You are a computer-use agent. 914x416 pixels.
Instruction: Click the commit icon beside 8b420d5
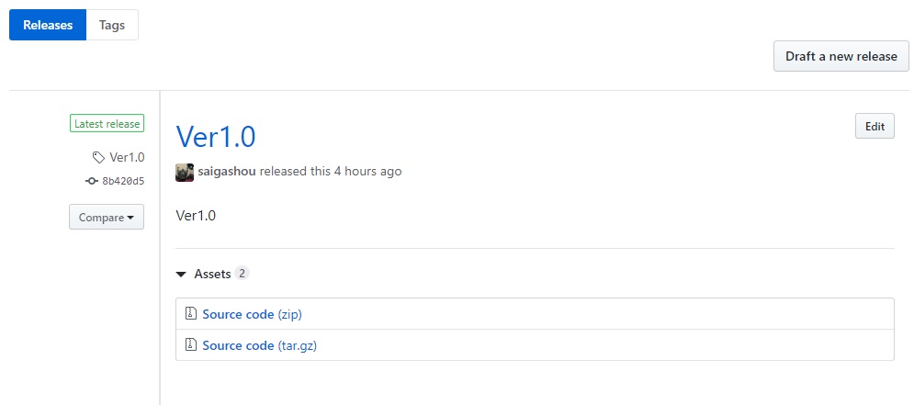click(x=92, y=182)
